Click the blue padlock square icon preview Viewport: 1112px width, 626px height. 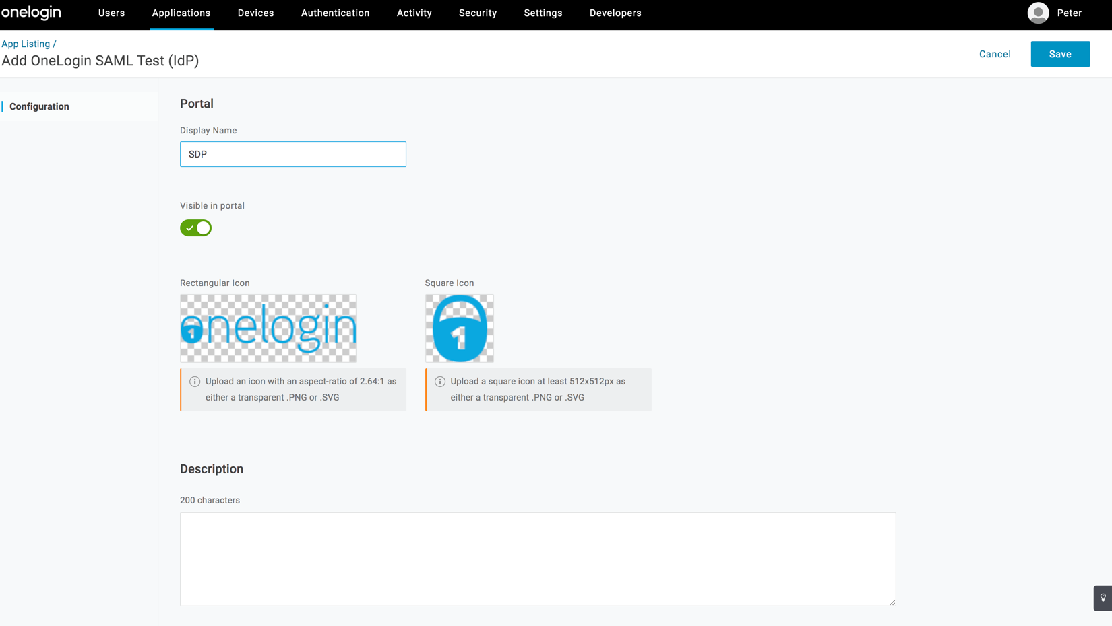pos(459,328)
